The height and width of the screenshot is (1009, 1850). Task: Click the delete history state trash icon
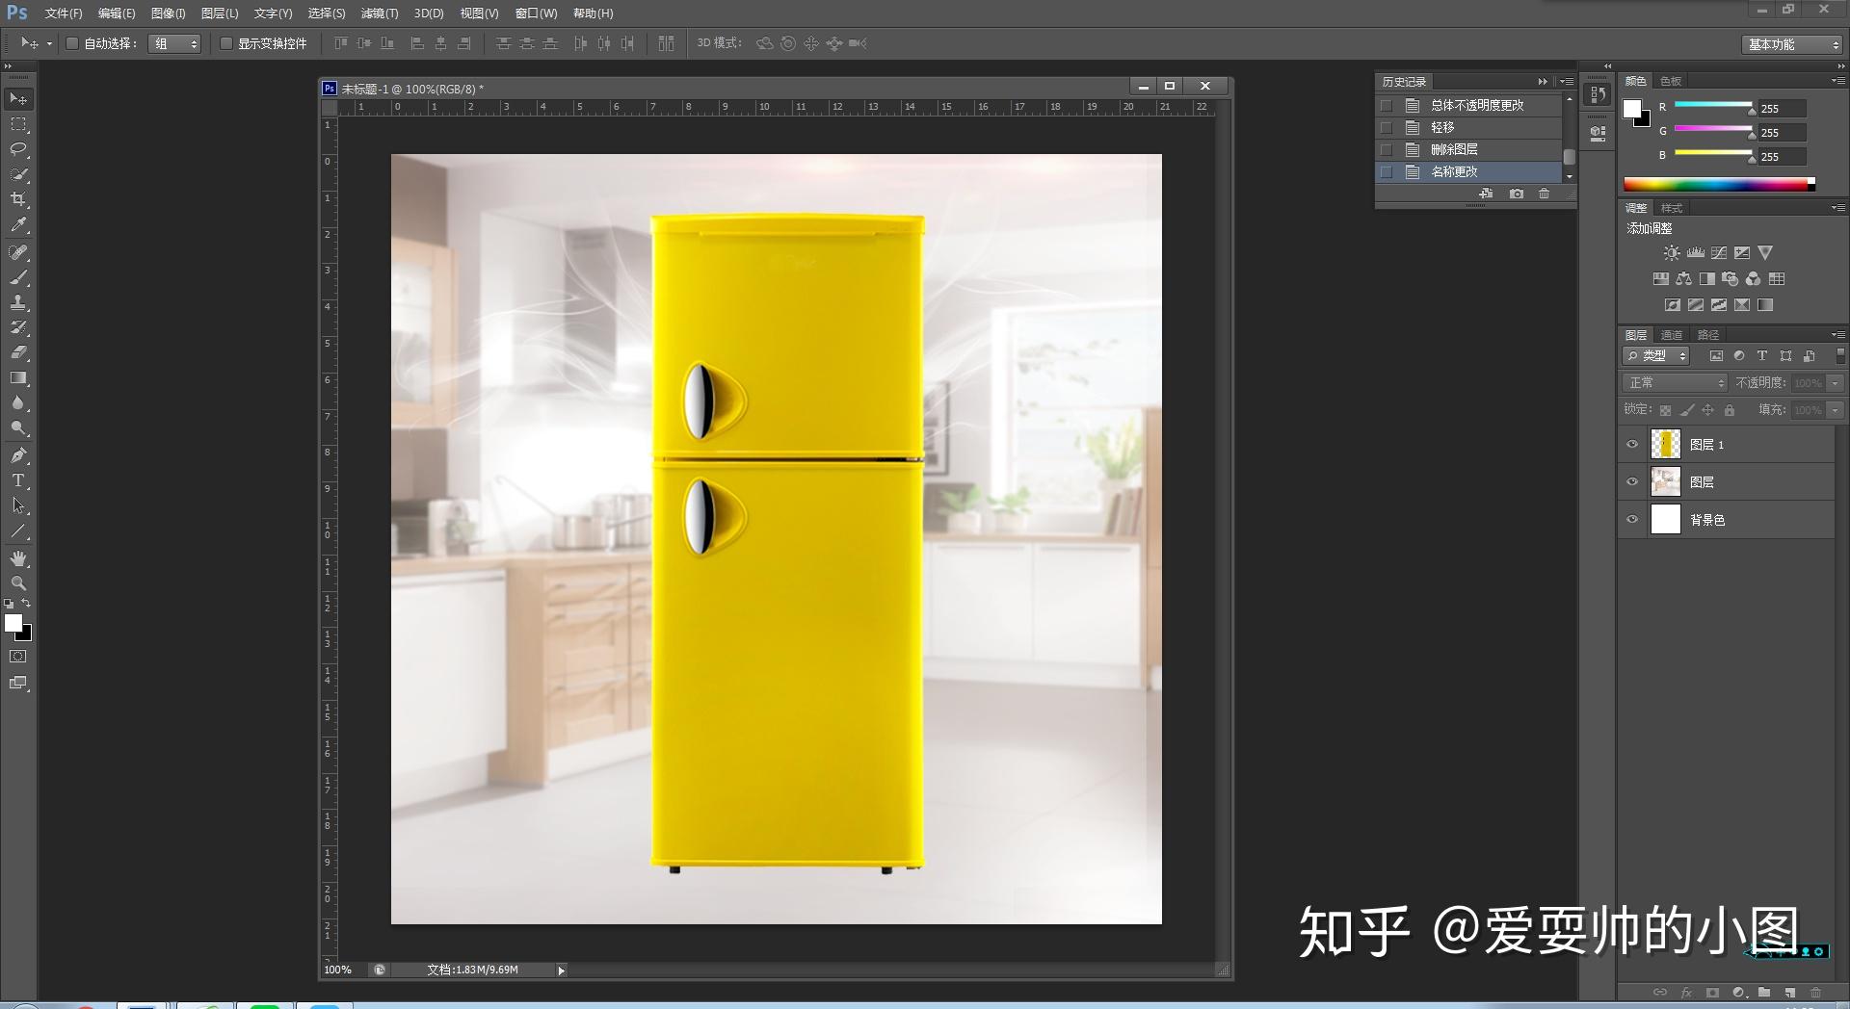click(x=1544, y=194)
